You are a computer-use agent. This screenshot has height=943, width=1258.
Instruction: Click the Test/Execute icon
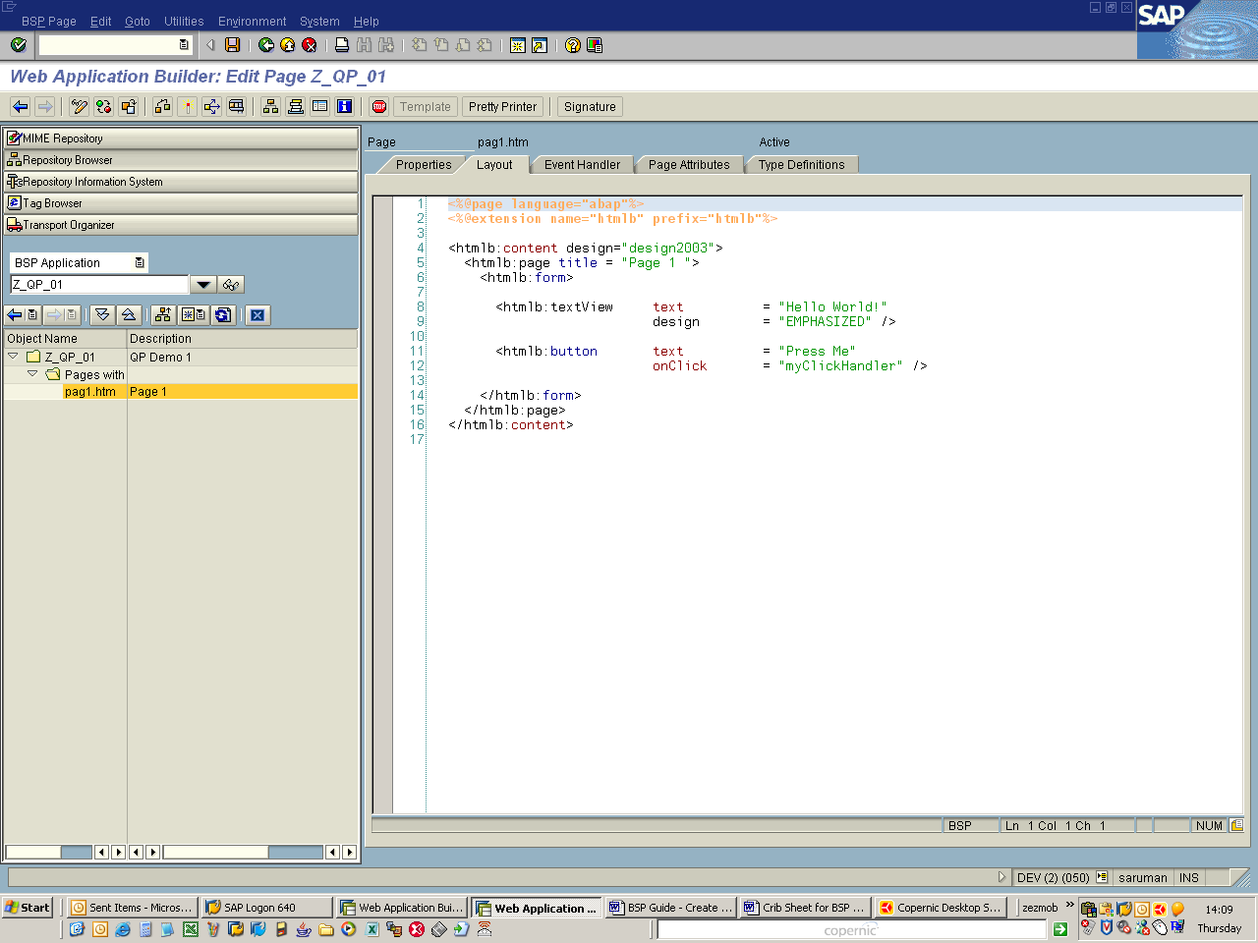212,106
